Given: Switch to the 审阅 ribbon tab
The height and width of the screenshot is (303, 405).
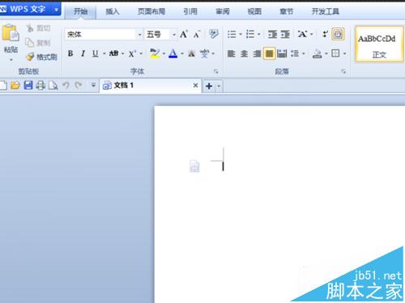Looking at the screenshot, I should [x=223, y=11].
